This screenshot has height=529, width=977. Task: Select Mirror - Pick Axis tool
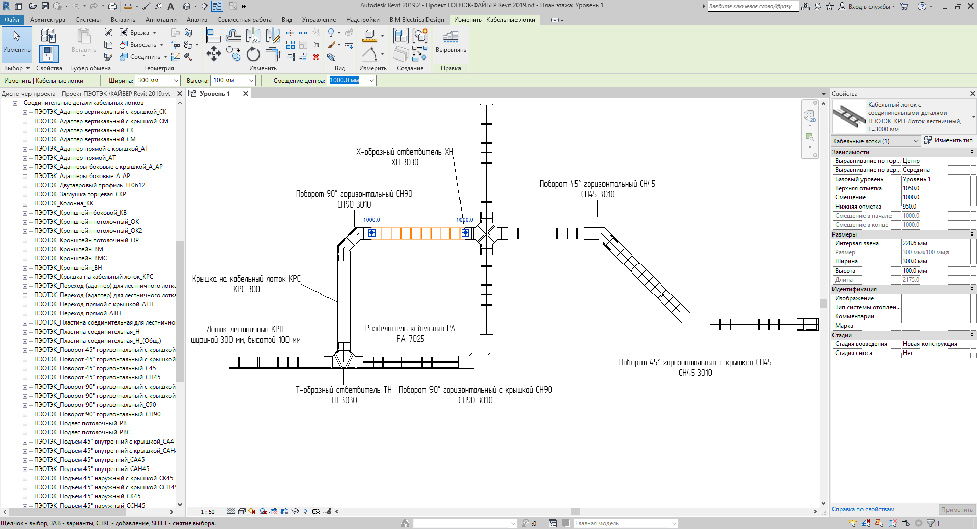253,36
